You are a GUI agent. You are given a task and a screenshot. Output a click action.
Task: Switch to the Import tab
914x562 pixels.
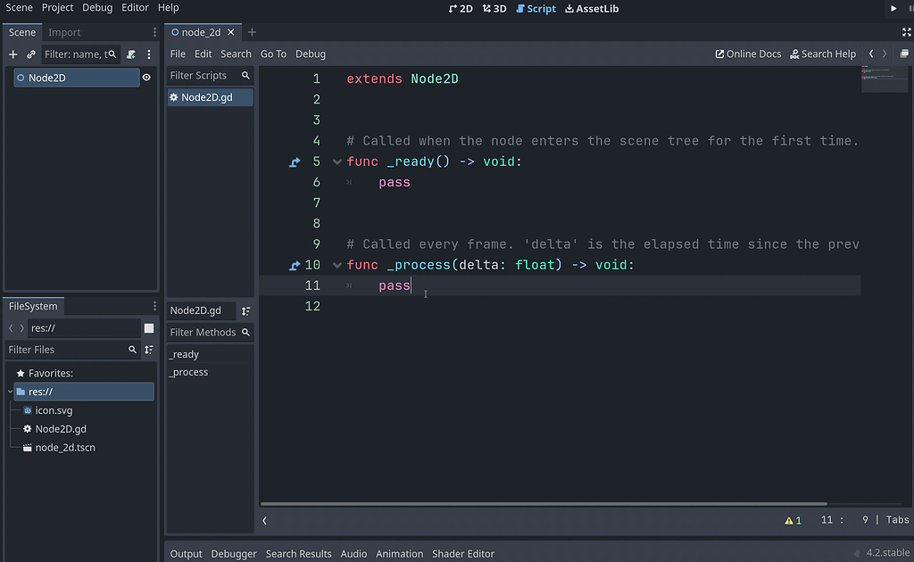[x=63, y=32]
